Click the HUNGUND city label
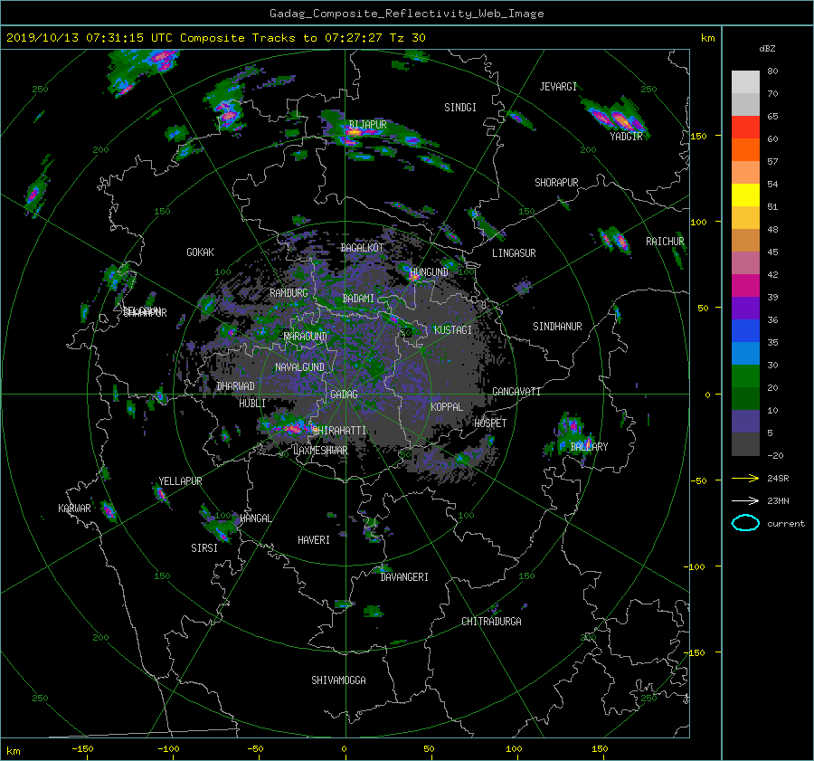This screenshot has width=814, height=761. pyautogui.click(x=429, y=272)
